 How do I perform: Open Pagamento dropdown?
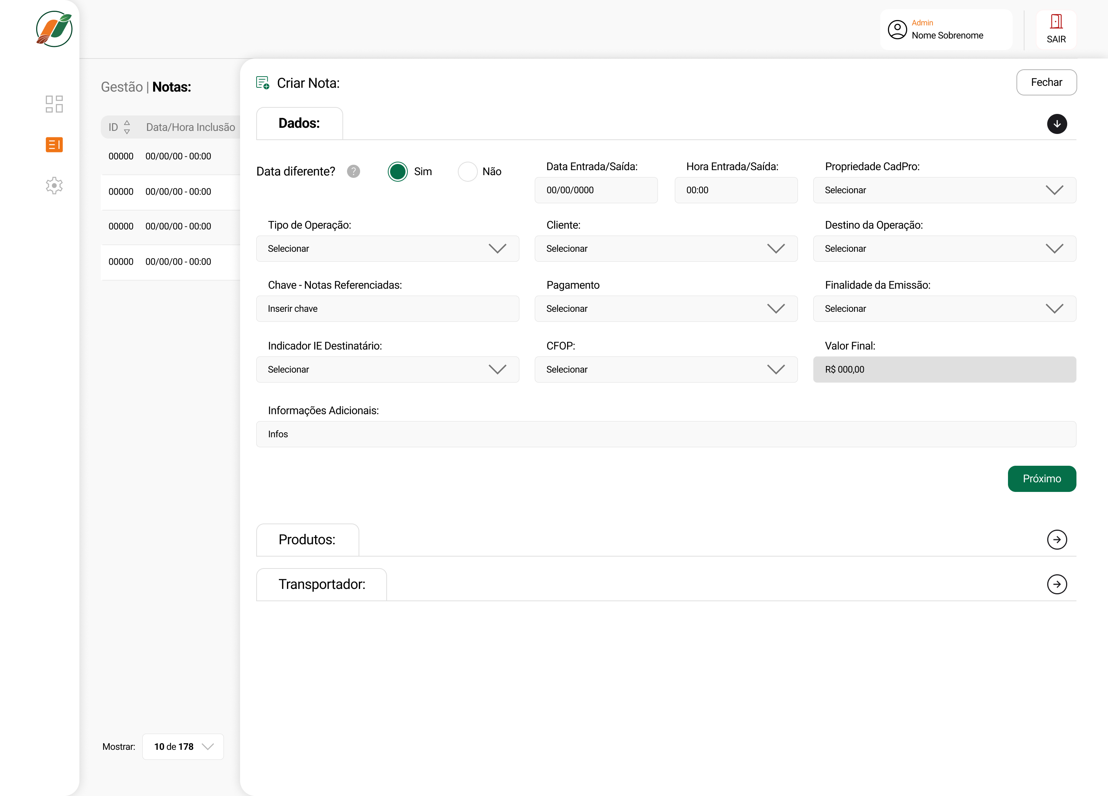[x=666, y=309]
